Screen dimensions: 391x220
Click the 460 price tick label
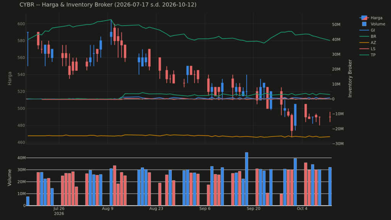click(21, 142)
